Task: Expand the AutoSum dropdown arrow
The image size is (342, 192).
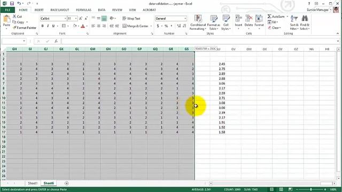Action: coord(287,17)
